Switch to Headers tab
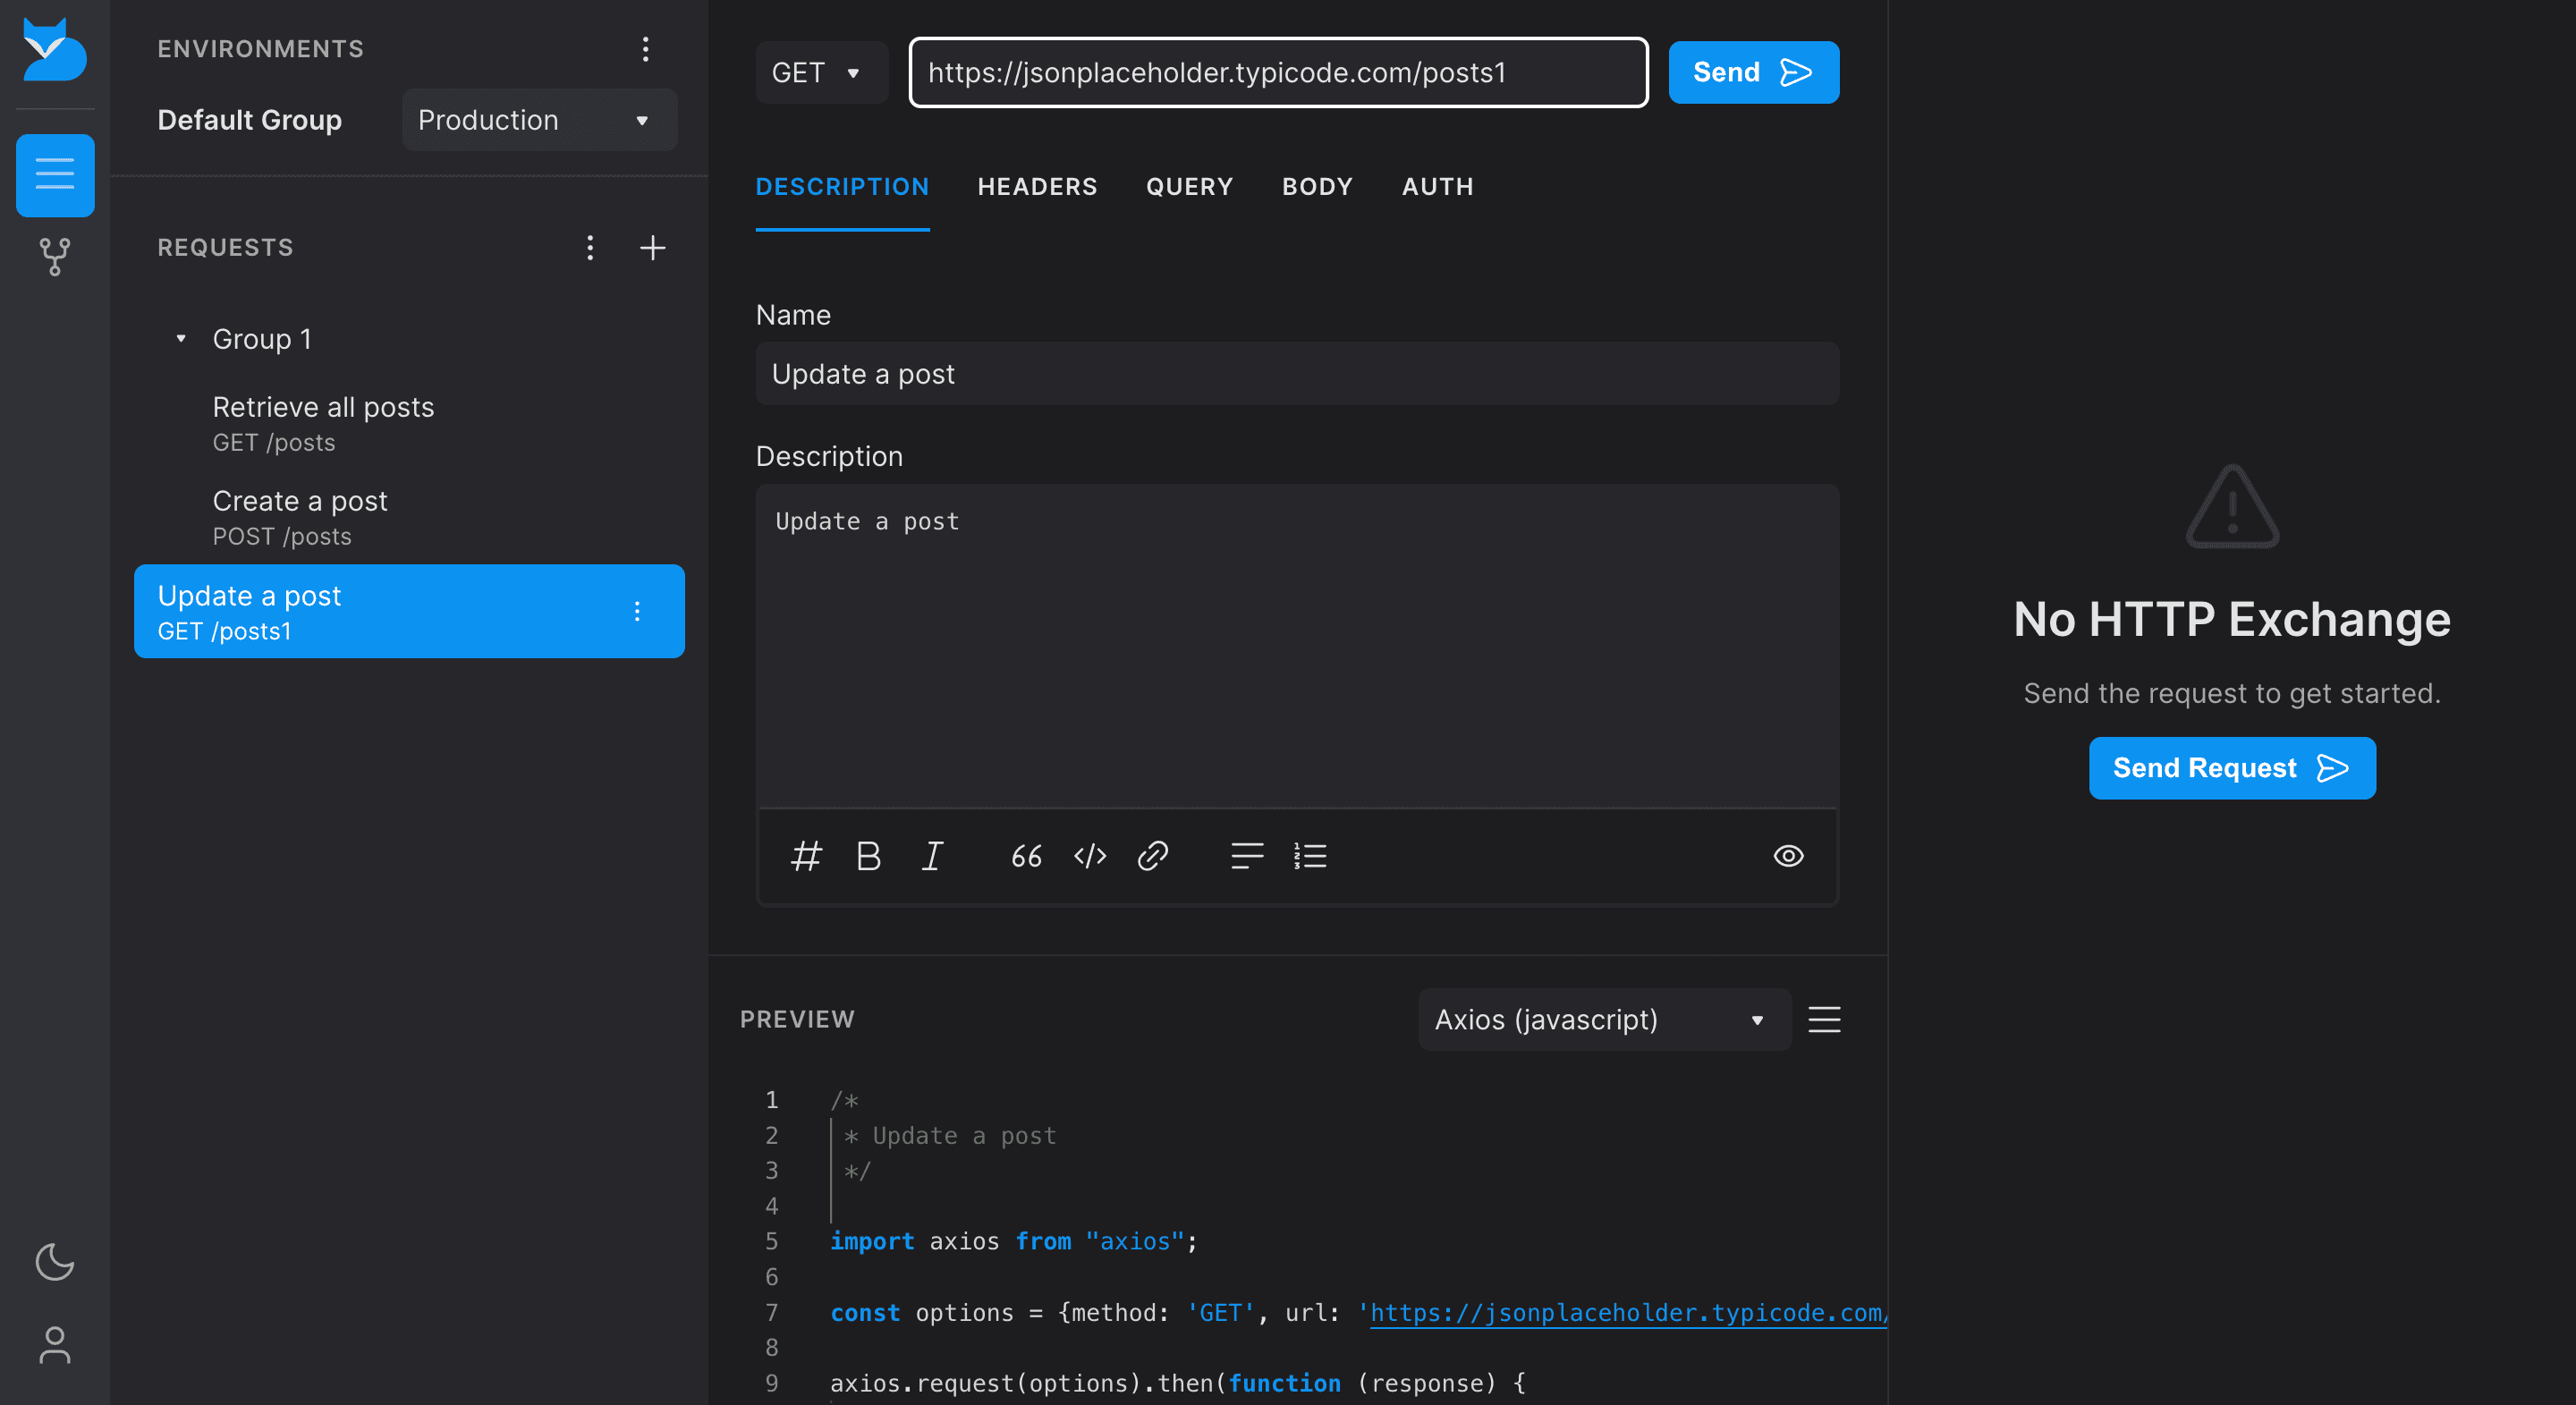 1037,187
